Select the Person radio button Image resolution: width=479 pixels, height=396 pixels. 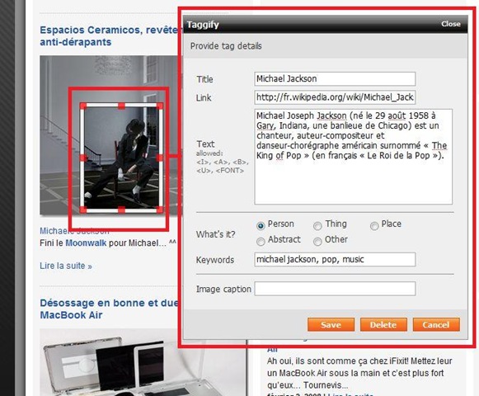point(261,226)
